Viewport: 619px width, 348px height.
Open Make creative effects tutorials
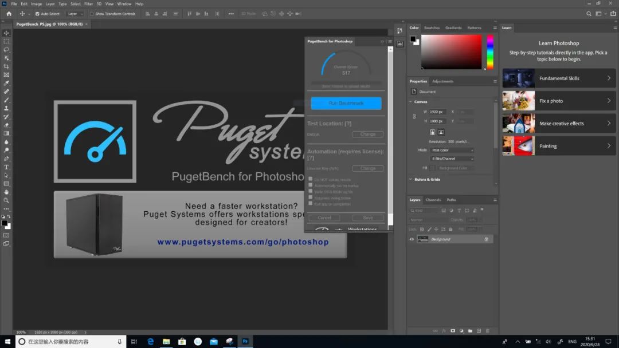(x=559, y=124)
